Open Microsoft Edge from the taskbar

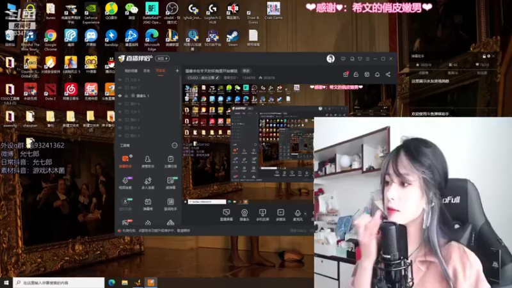(111, 282)
